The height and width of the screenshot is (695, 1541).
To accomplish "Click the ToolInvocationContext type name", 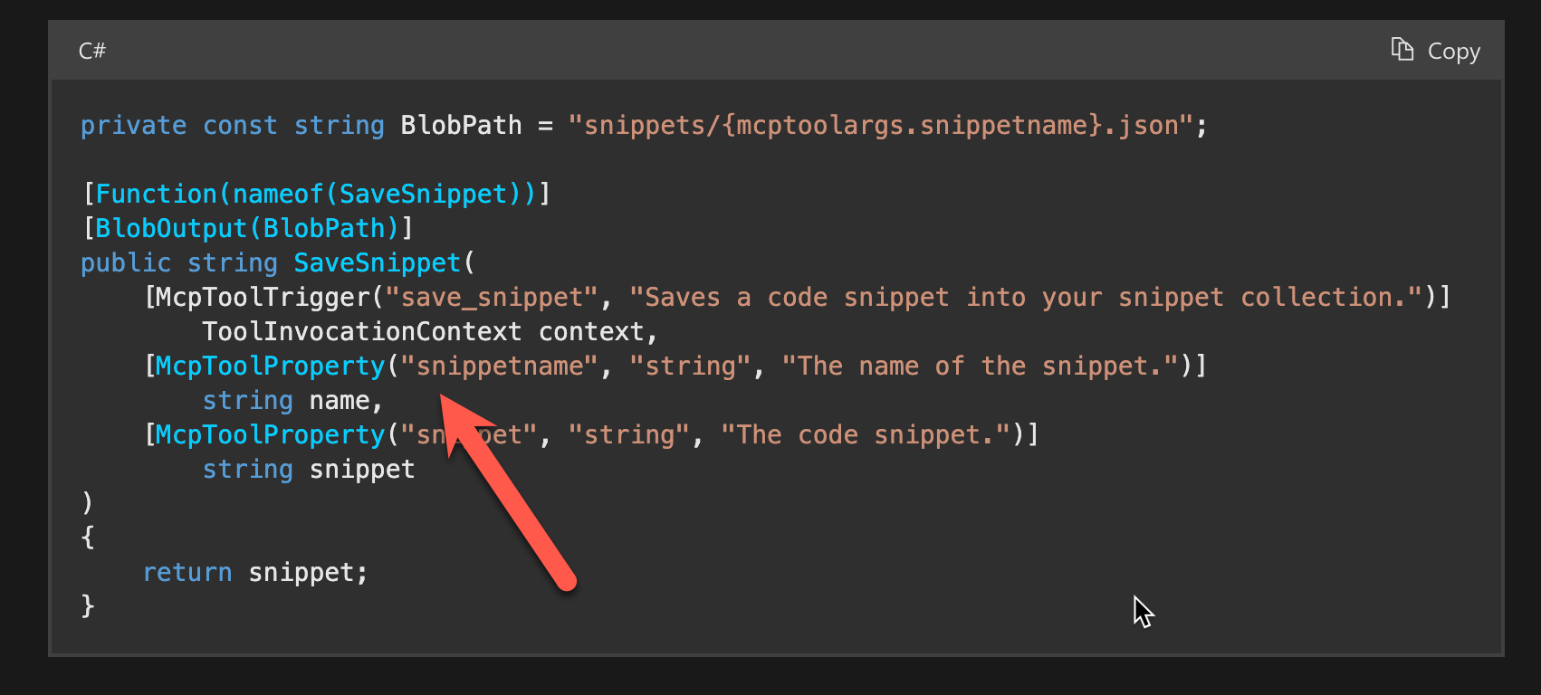I will tap(361, 331).
